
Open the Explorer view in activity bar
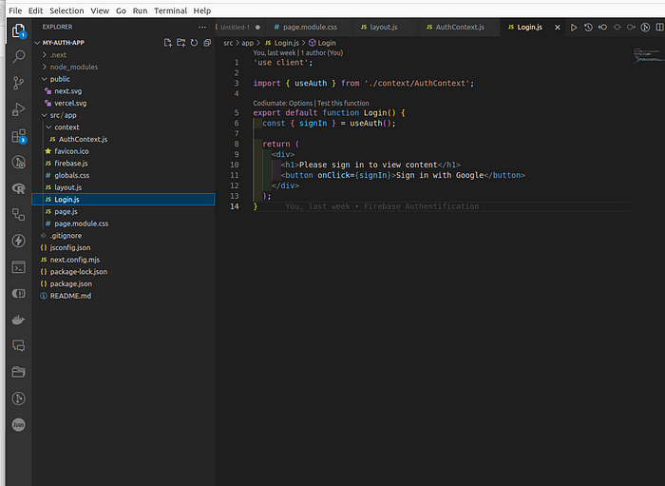coord(19,31)
